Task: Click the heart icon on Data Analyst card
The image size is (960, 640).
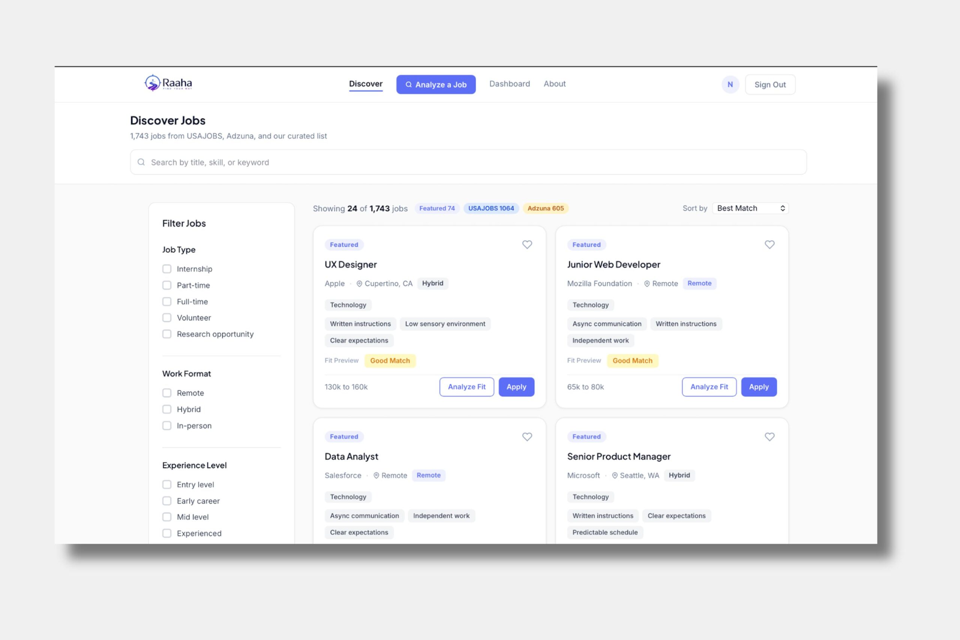Action: (x=527, y=437)
